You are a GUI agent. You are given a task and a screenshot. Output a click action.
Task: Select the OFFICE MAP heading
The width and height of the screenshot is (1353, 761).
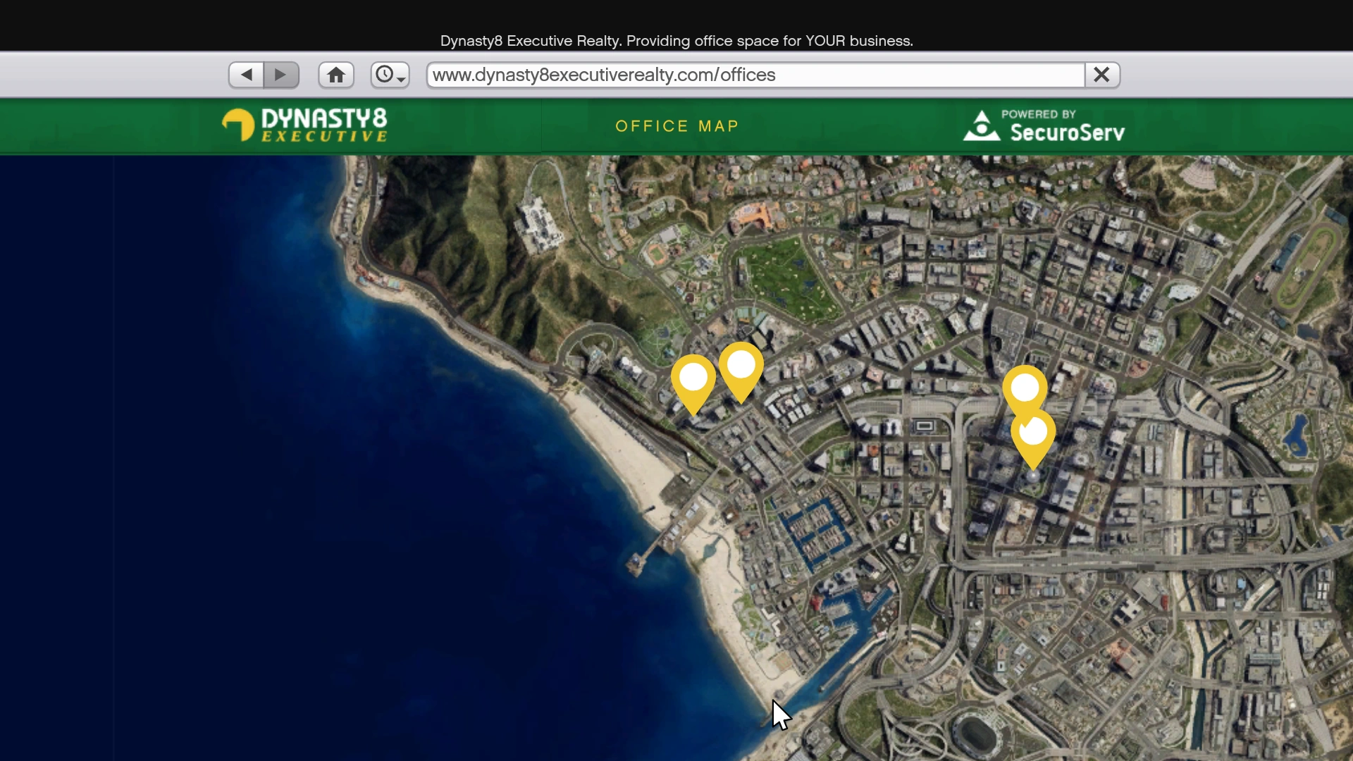676,126
